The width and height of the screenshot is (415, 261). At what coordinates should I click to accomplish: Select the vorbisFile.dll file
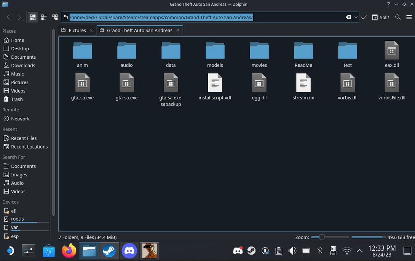[x=392, y=87]
